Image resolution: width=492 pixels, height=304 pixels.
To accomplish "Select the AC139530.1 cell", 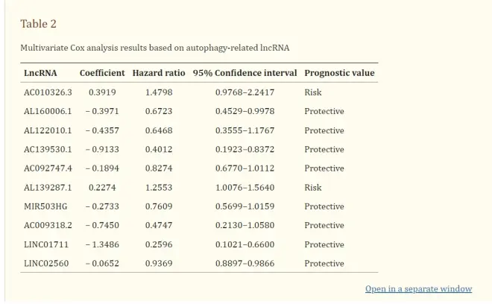I will tap(48, 149).
